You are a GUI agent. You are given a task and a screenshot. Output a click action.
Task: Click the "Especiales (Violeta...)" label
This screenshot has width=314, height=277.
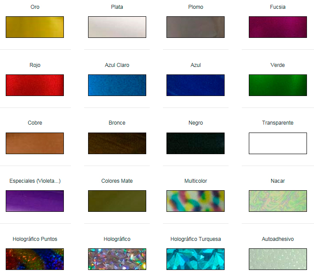pyautogui.click(x=35, y=181)
